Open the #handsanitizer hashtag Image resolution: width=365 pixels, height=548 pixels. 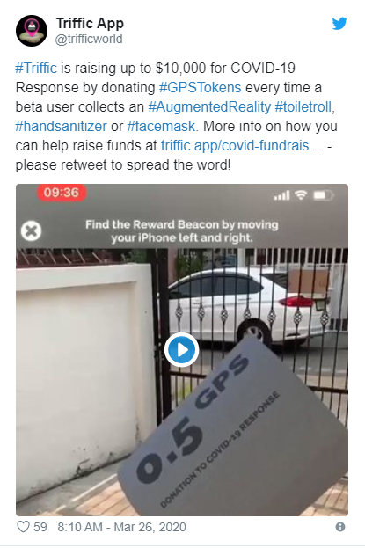tap(61, 126)
